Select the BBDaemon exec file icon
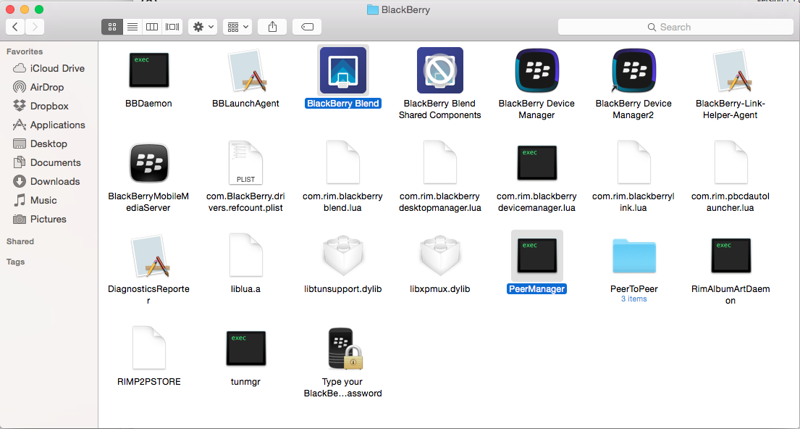The height and width of the screenshot is (429, 800). pyautogui.click(x=148, y=70)
